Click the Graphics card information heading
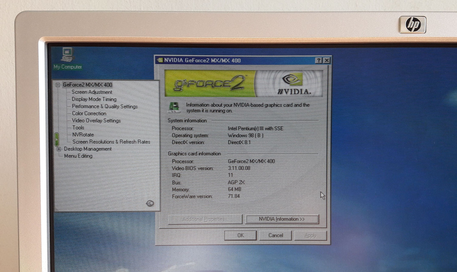This screenshot has height=272, width=457. [195, 154]
